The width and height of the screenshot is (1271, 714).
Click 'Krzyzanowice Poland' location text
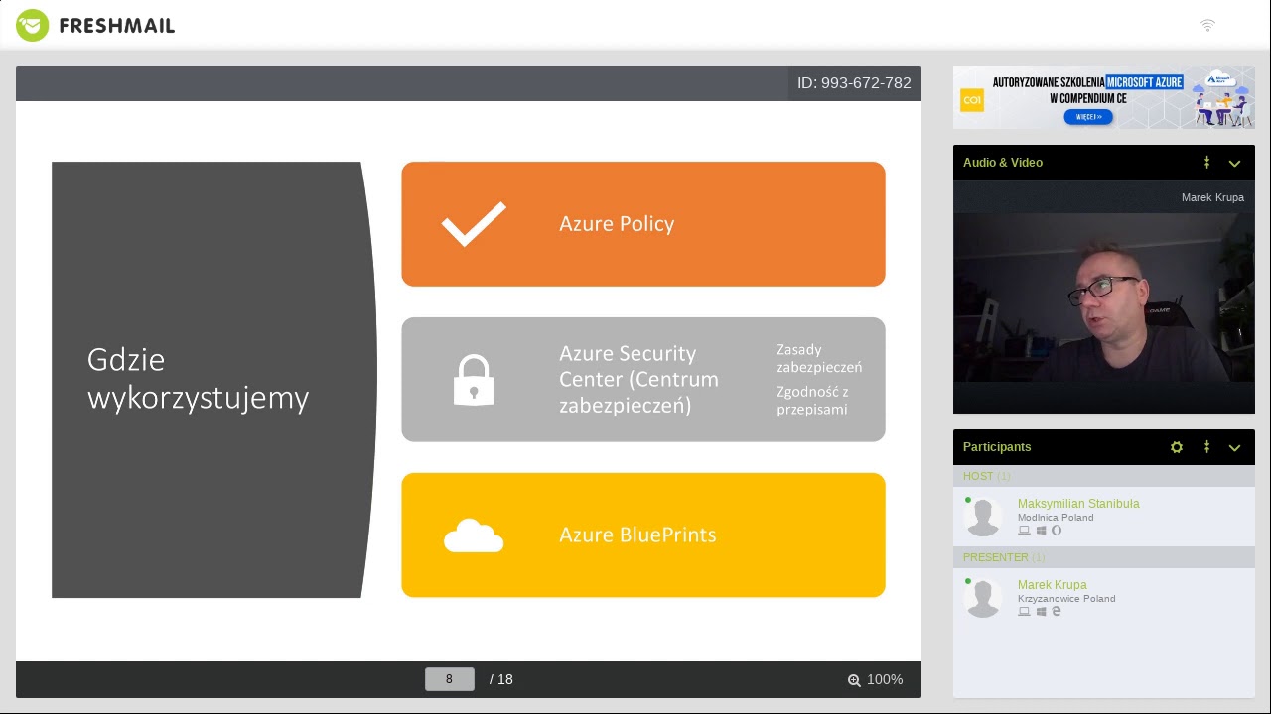(1066, 599)
